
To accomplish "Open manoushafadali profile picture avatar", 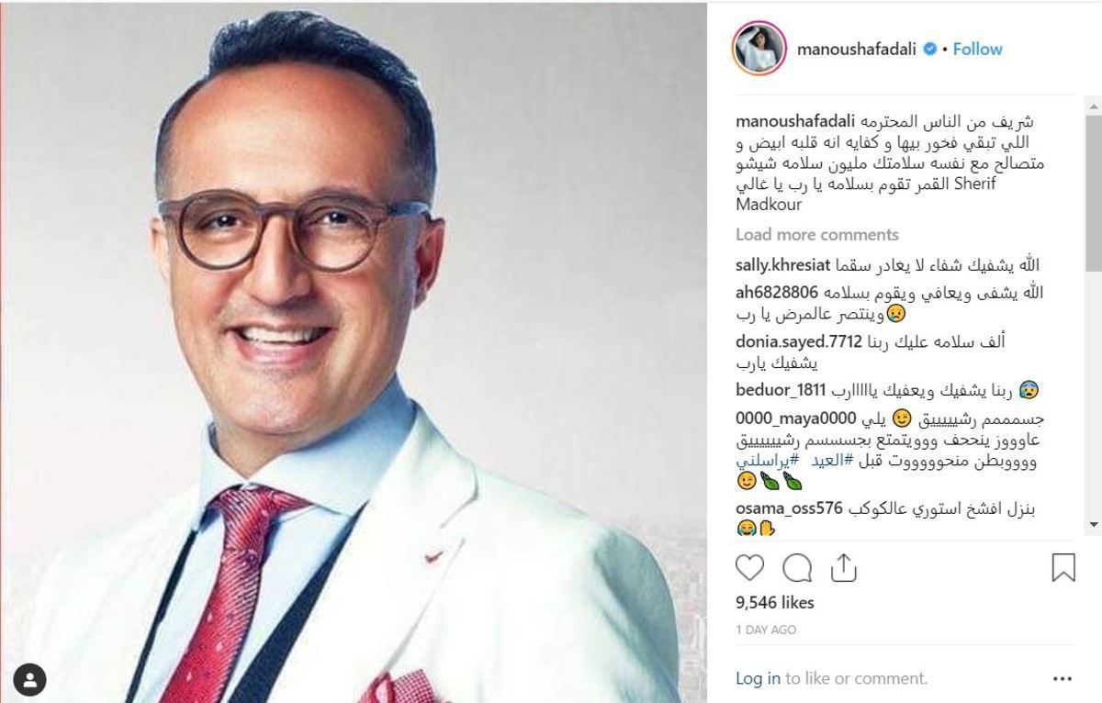I will (x=759, y=49).
